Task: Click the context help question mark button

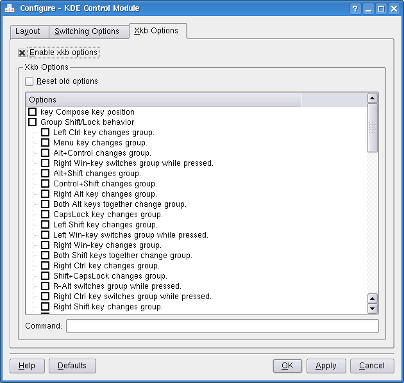Action: pyautogui.click(x=356, y=8)
